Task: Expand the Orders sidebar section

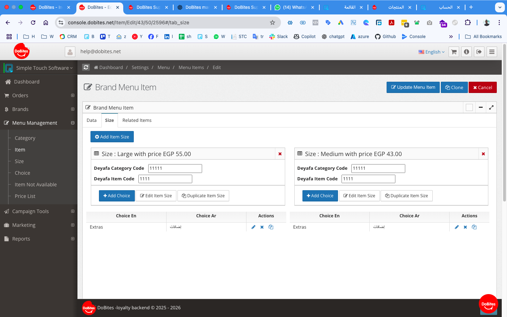Action: tap(73, 95)
